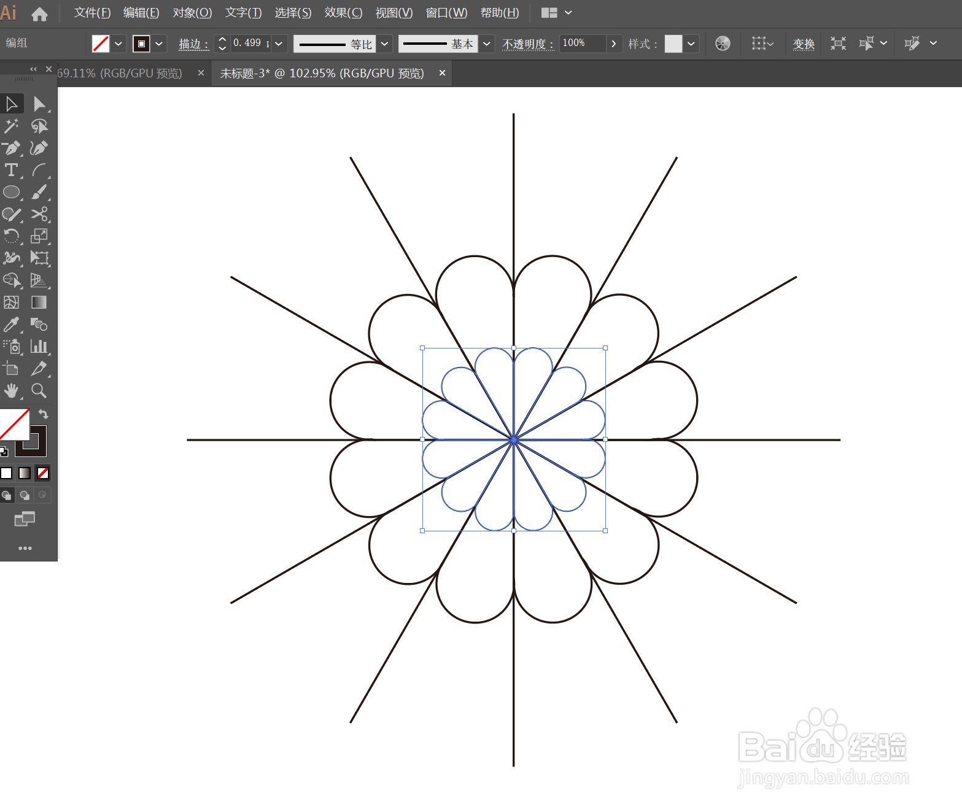Choose the Arc segment tool
Viewport: 962px width, 810px height.
click(x=39, y=170)
